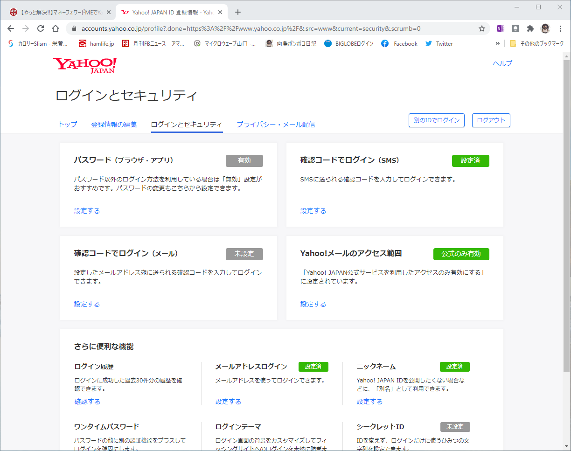Go to browser home page icon
The width and height of the screenshot is (571, 451).
point(56,28)
